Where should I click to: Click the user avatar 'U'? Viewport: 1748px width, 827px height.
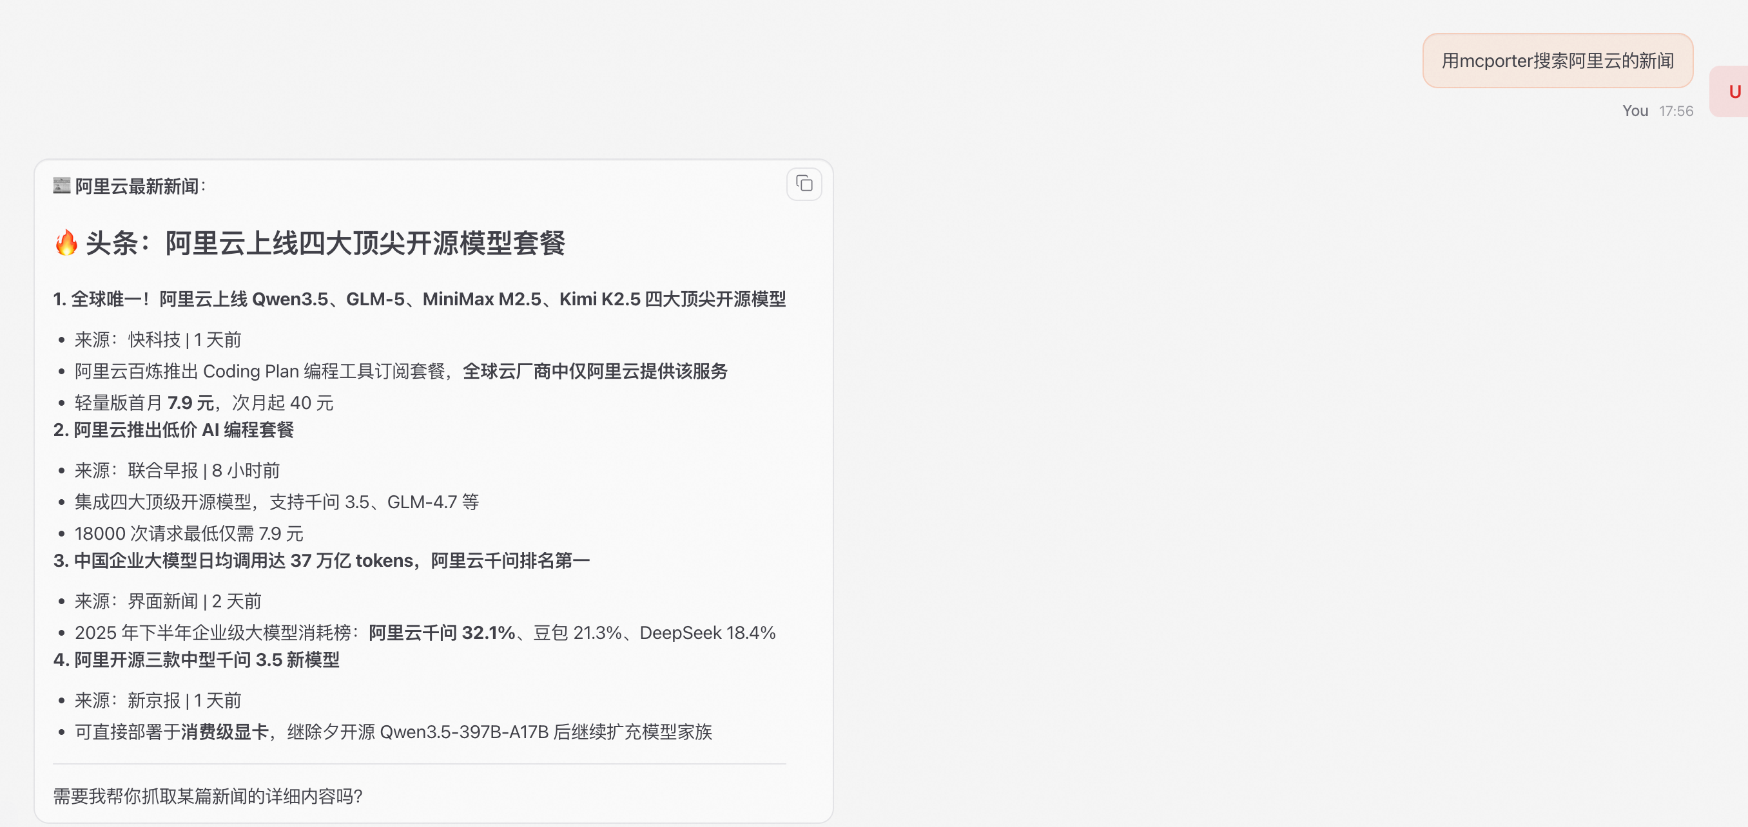(x=1733, y=91)
